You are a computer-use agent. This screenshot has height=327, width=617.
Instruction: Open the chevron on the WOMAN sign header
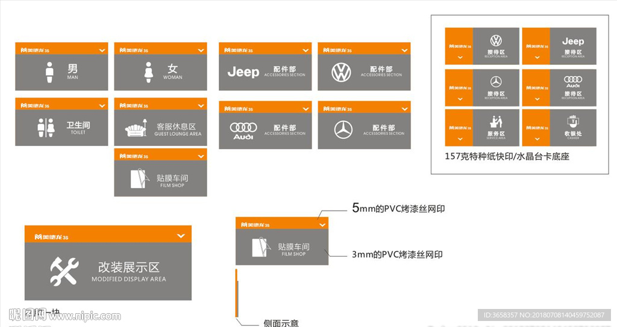pyautogui.click(x=200, y=50)
